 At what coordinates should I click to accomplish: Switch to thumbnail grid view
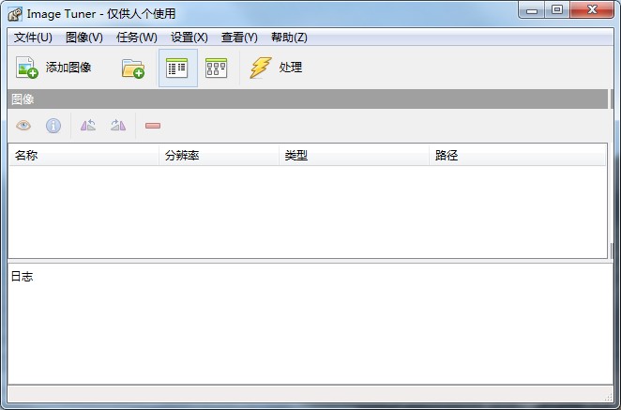tap(217, 68)
